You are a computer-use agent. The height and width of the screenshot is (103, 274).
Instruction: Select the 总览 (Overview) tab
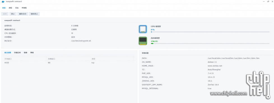pyautogui.click(x=4, y=8)
